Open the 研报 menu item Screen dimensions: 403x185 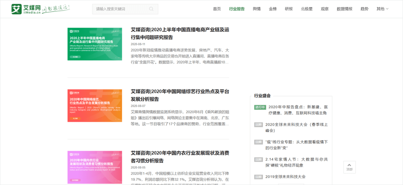[x=289, y=9]
